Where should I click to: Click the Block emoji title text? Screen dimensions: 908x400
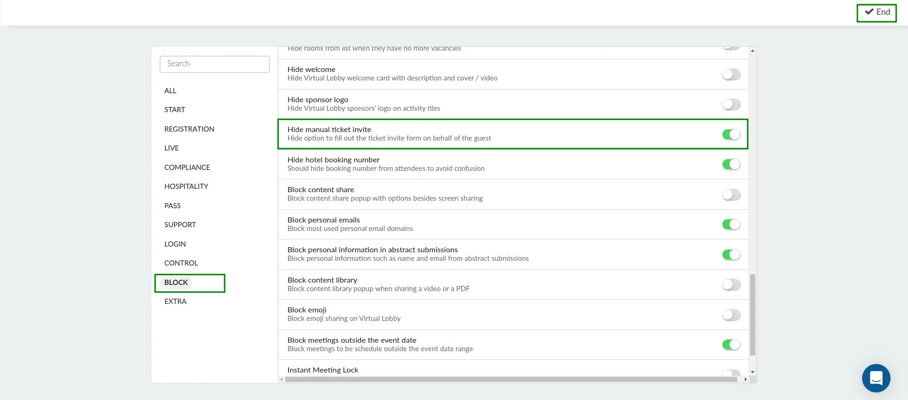tap(307, 310)
